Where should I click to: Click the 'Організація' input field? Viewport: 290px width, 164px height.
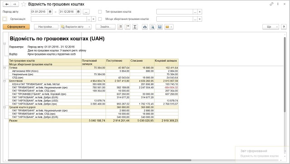coord(58,19)
